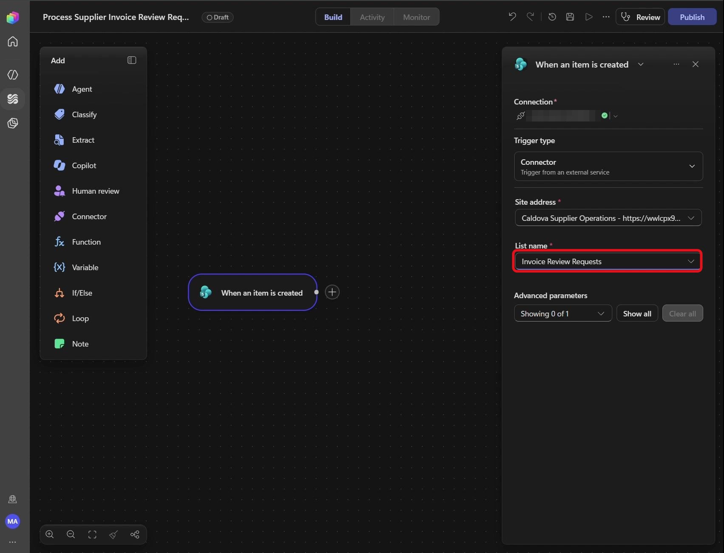Click the auto-layout icon in canvas toolbar
The height and width of the screenshot is (553, 724).
pyautogui.click(x=135, y=534)
